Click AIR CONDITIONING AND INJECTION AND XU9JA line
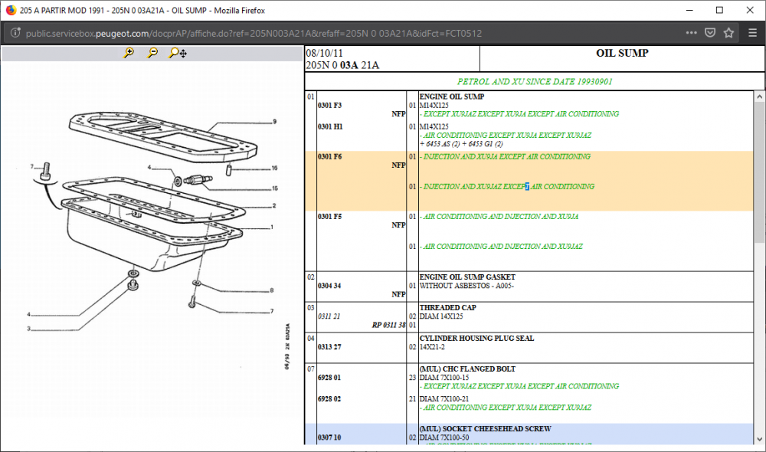 [x=499, y=217]
